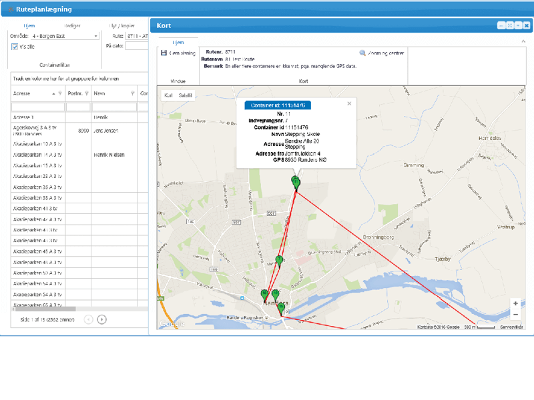This screenshot has height=400, width=534.
Task: Open the Rute dropdown
Action: tap(136, 36)
